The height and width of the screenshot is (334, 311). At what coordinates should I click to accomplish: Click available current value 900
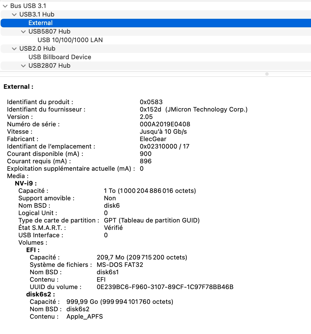(146, 154)
